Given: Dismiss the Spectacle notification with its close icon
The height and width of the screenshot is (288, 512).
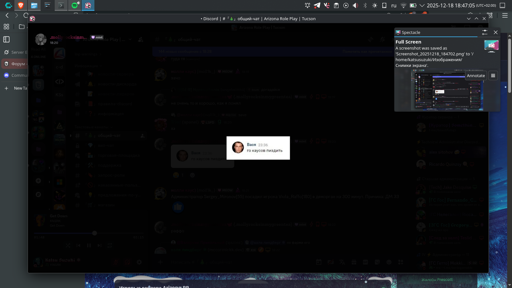Looking at the screenshot, I should [x=496, y=32].
